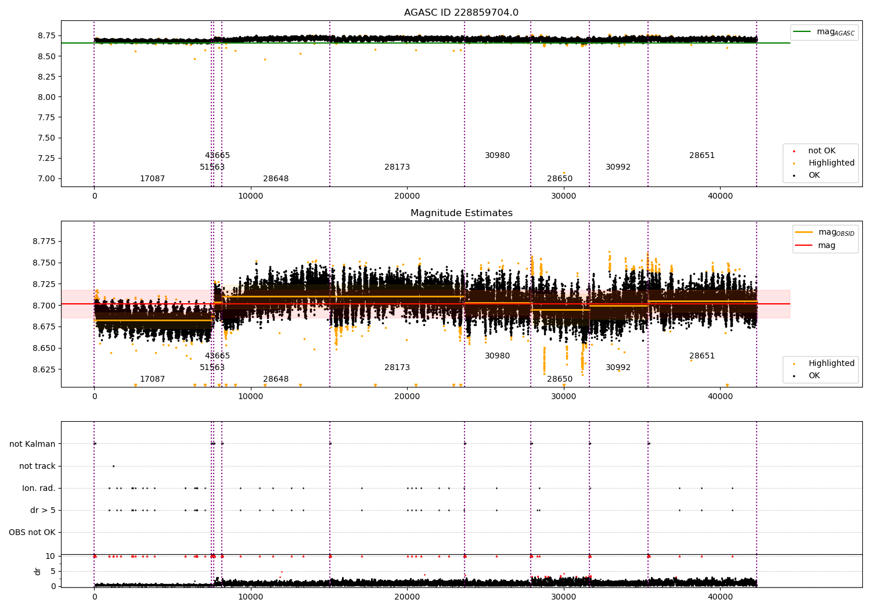Click the 8.675 y-axis tick label

[44, 326]
